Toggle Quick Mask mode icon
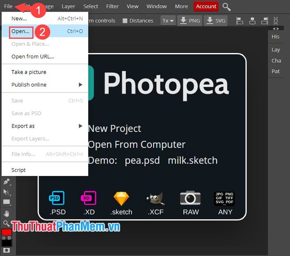 coord(7,251)
